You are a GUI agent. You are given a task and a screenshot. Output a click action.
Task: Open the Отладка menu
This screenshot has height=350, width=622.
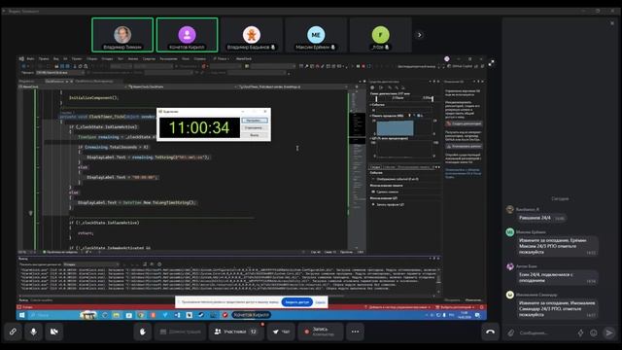point(107,58)
